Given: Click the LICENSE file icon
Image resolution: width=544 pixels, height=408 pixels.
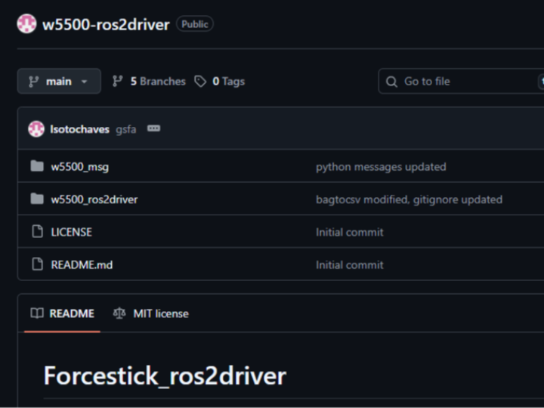Looking at the screenshot, I should (37, 232).
